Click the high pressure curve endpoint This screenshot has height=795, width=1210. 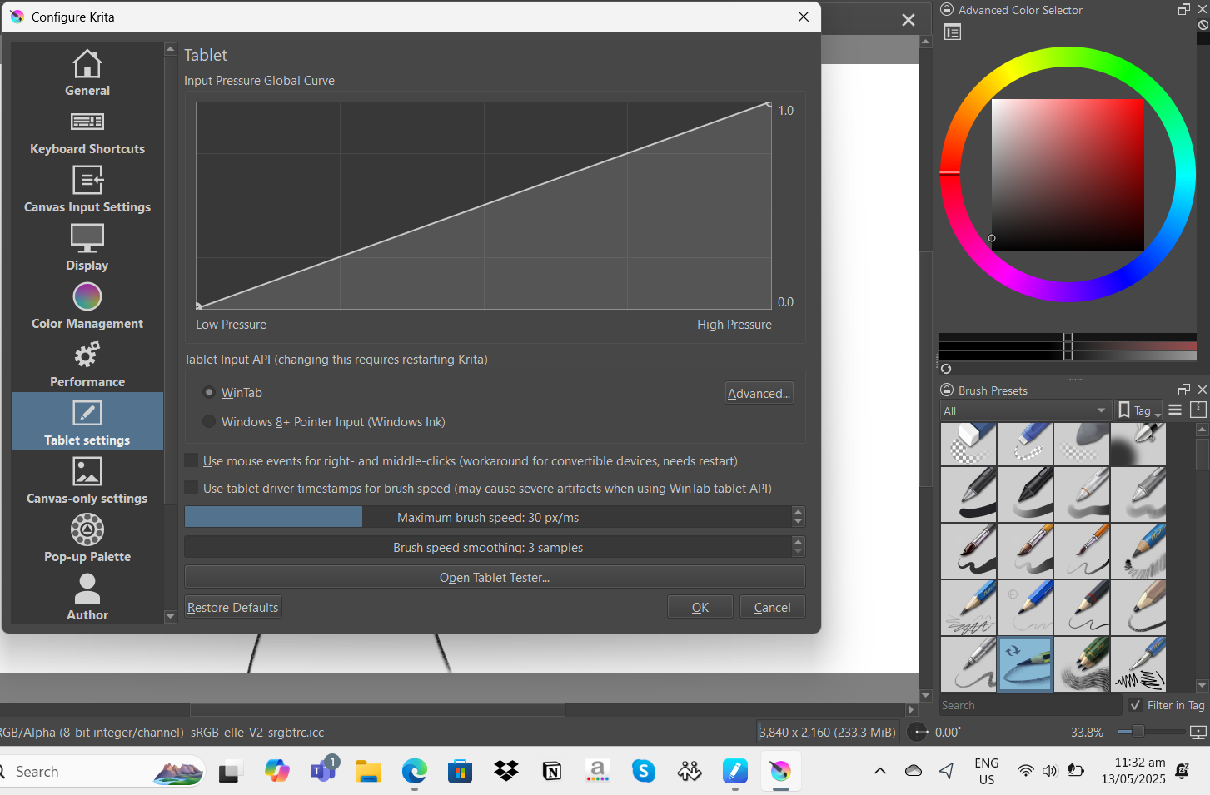769,105
